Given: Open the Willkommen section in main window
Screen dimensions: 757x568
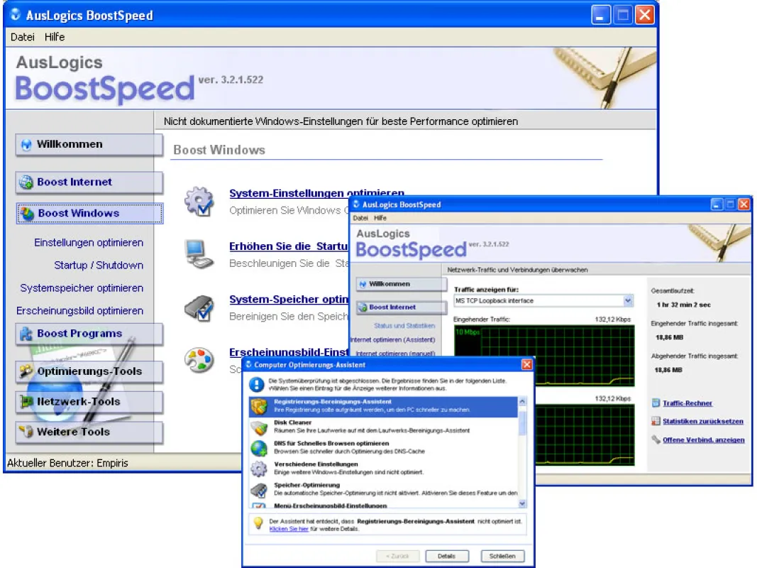Looking at the screenshot, I should pyautogui.click(x=89, y=144).
